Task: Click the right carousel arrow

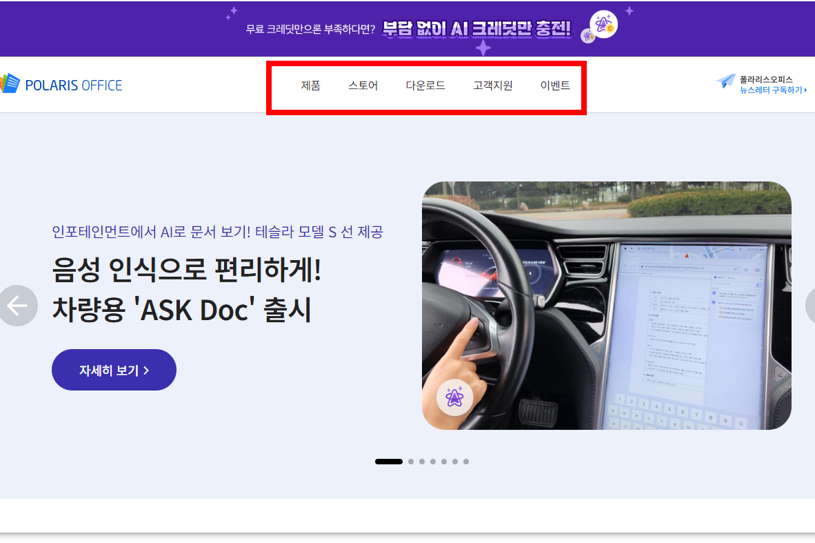Action: point(812,305)
